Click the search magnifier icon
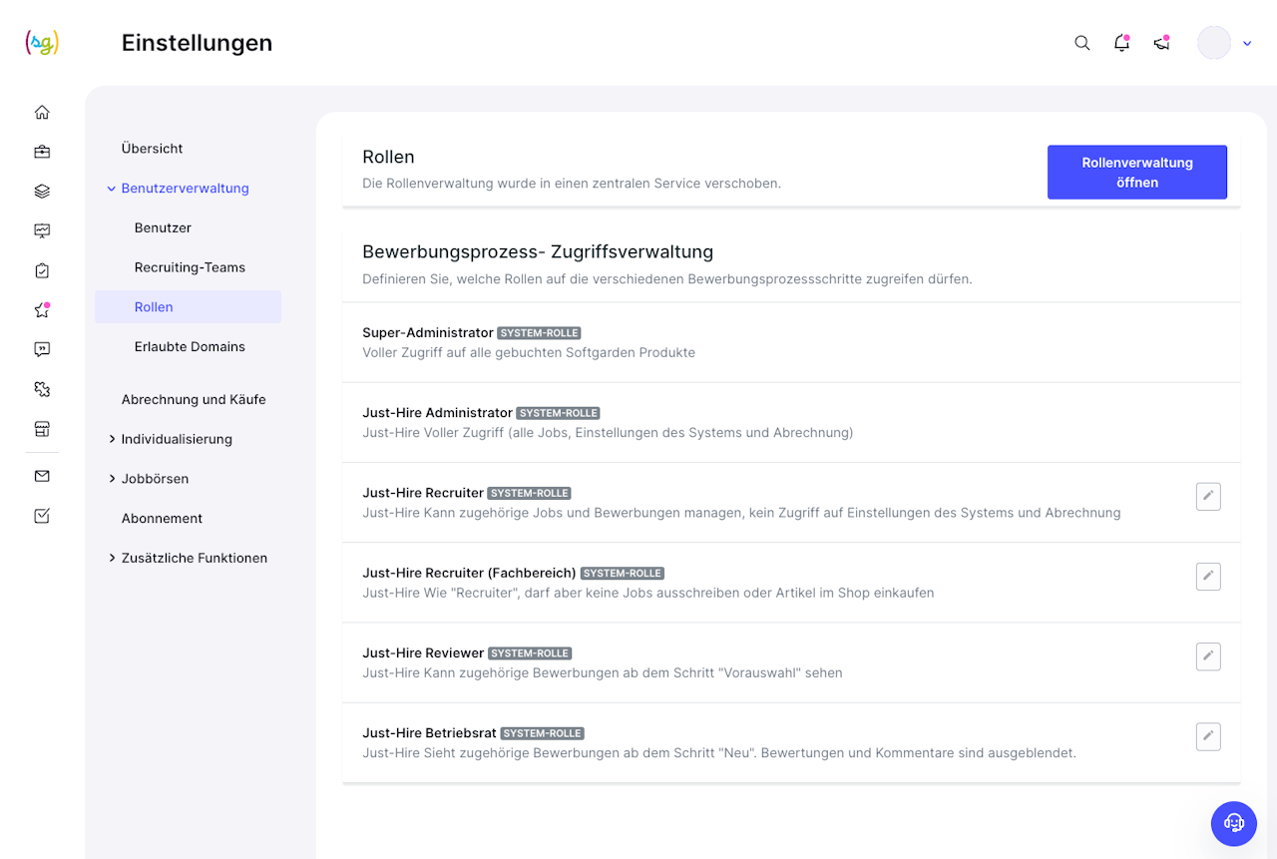The width and height of the screenshot is (1277, 859). tap(1081, 43)
